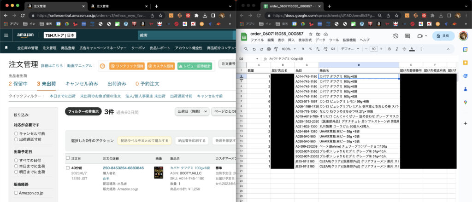Open Downloads icon in left Chrome window
The width and height of the screenshot is (472, 202).
click(205, 15)
